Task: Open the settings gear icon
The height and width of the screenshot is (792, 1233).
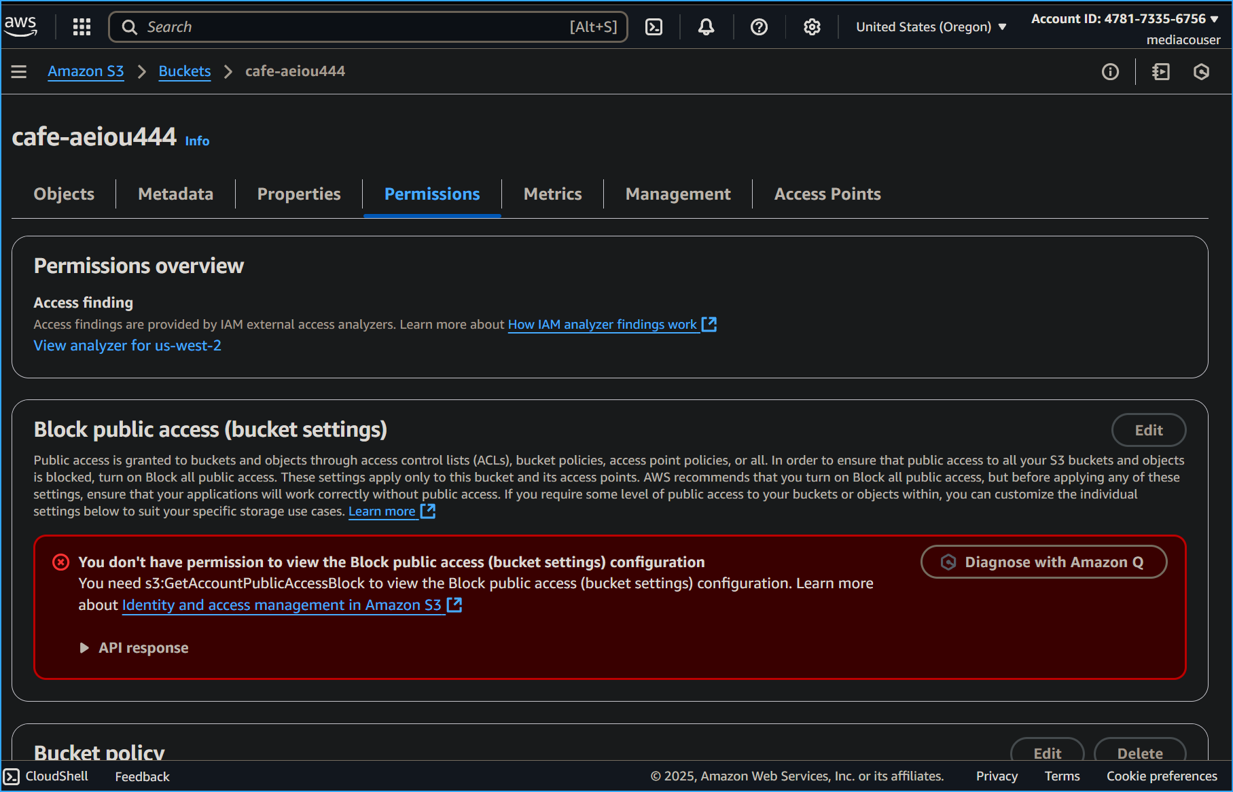Action: click(x=811, y=26)
